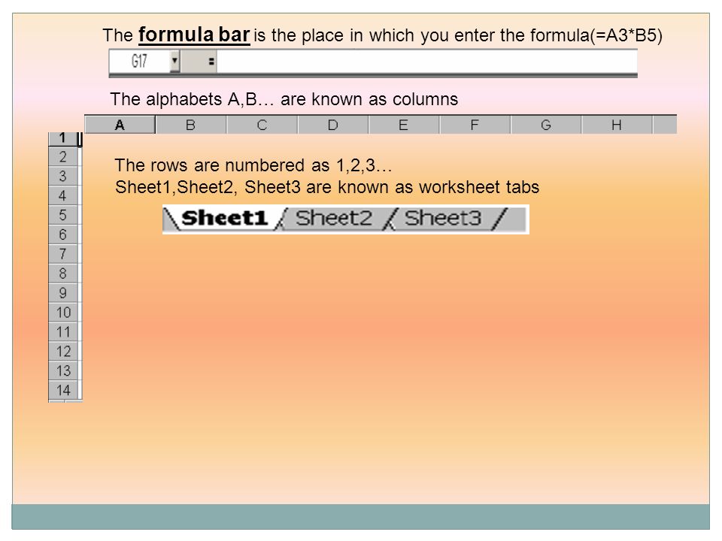Click the underlined formula bar link

[194, 35]
